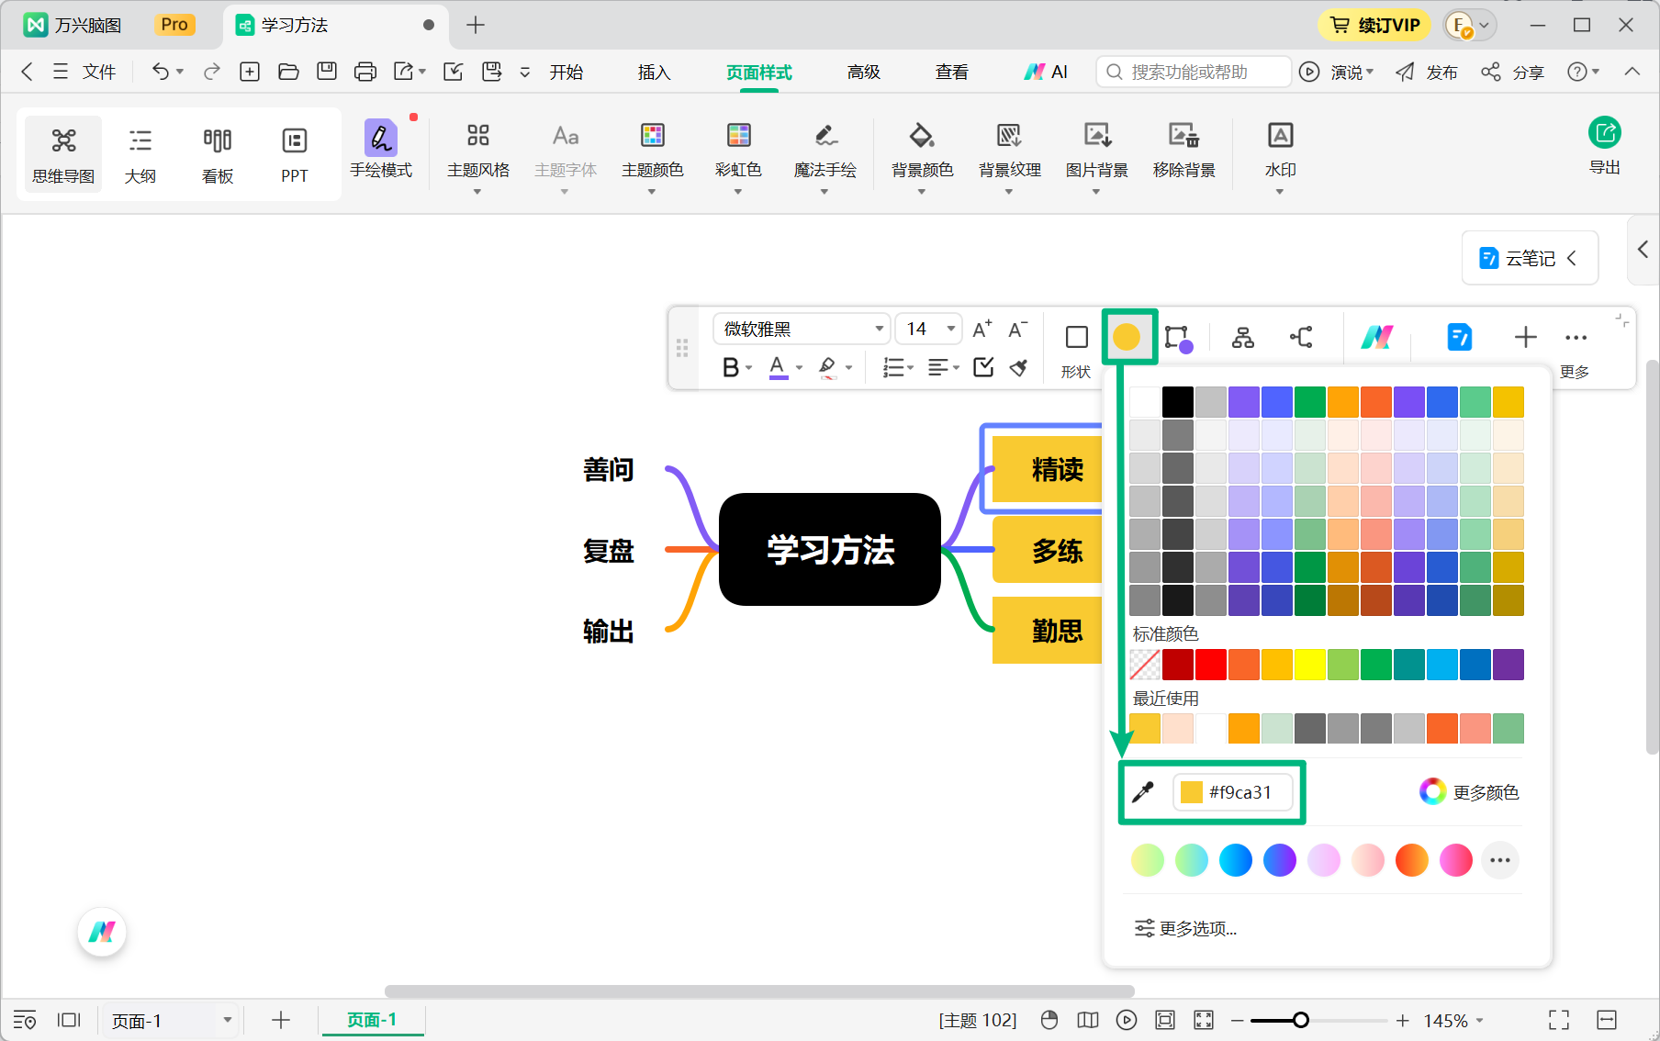Choose the blue gradient circle swatch

click(1235, 860)
